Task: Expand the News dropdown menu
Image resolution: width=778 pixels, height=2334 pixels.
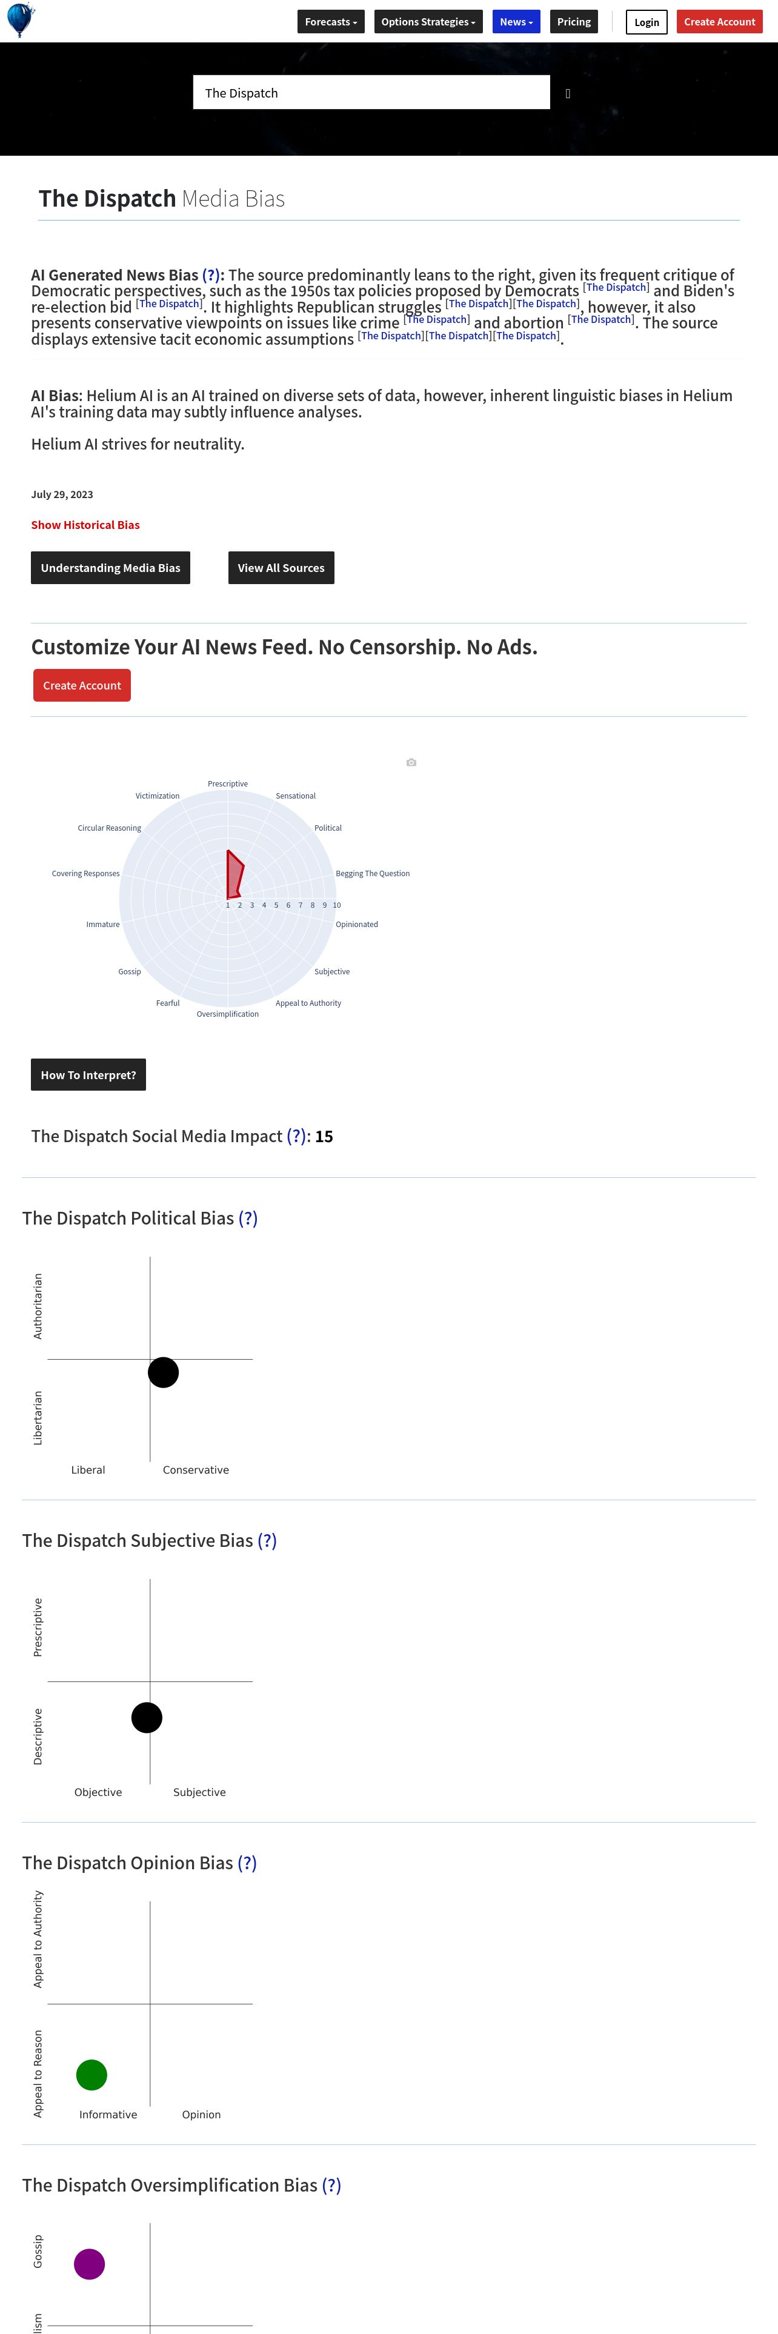Action: 516,22
